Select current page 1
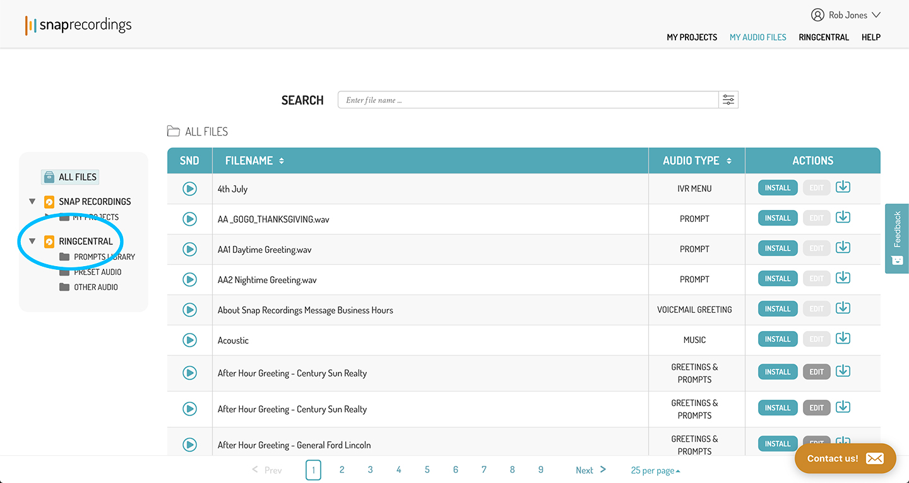Viewport: 909px width, 483px height. (x=314, y=470)
